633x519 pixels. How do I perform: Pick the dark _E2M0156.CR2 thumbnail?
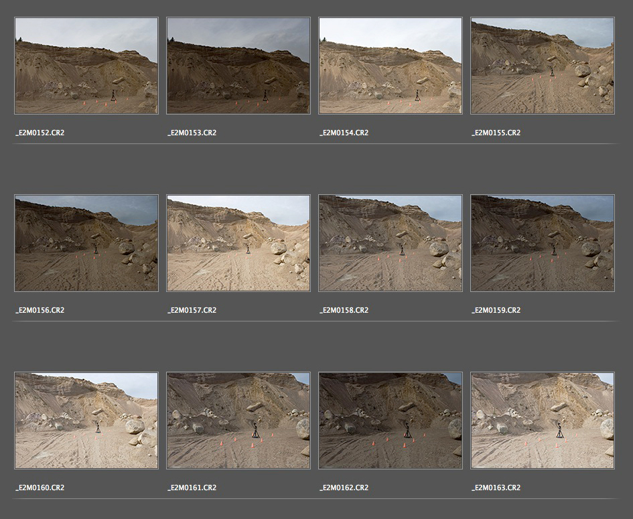coord(86,243)
